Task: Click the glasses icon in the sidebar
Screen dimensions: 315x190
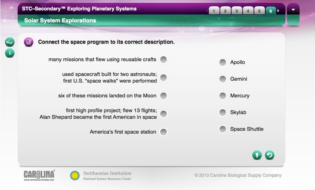Action: coord(10,42)
